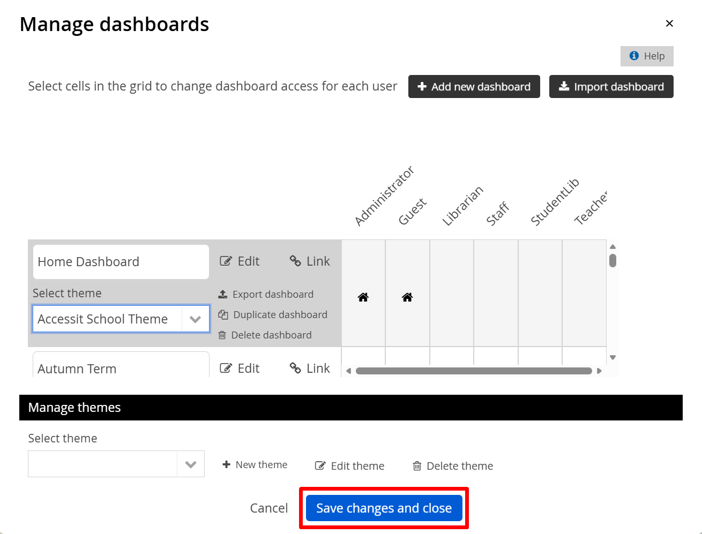Click Add new dashboard button
Image resolution: width=702 pixels, height=534 pixels.
coord(474,87)
